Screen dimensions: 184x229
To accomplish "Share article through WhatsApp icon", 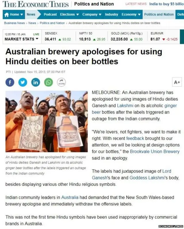I will coord(48,82).
